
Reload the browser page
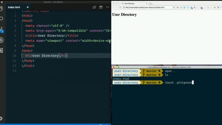point(120,8)
